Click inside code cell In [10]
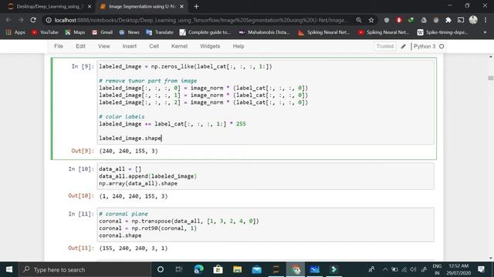This screenshot has height=277, width=494. coord(266,176)
